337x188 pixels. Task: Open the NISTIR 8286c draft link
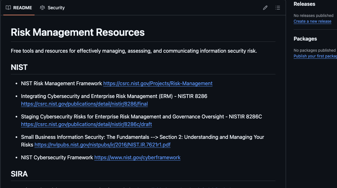(86, 124)
